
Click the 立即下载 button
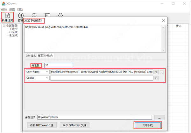click(147, 125)
